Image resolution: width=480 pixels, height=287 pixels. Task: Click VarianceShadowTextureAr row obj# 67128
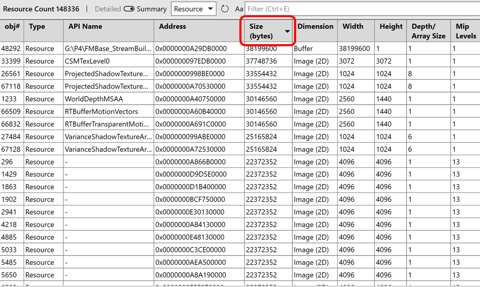coord(240,149)
